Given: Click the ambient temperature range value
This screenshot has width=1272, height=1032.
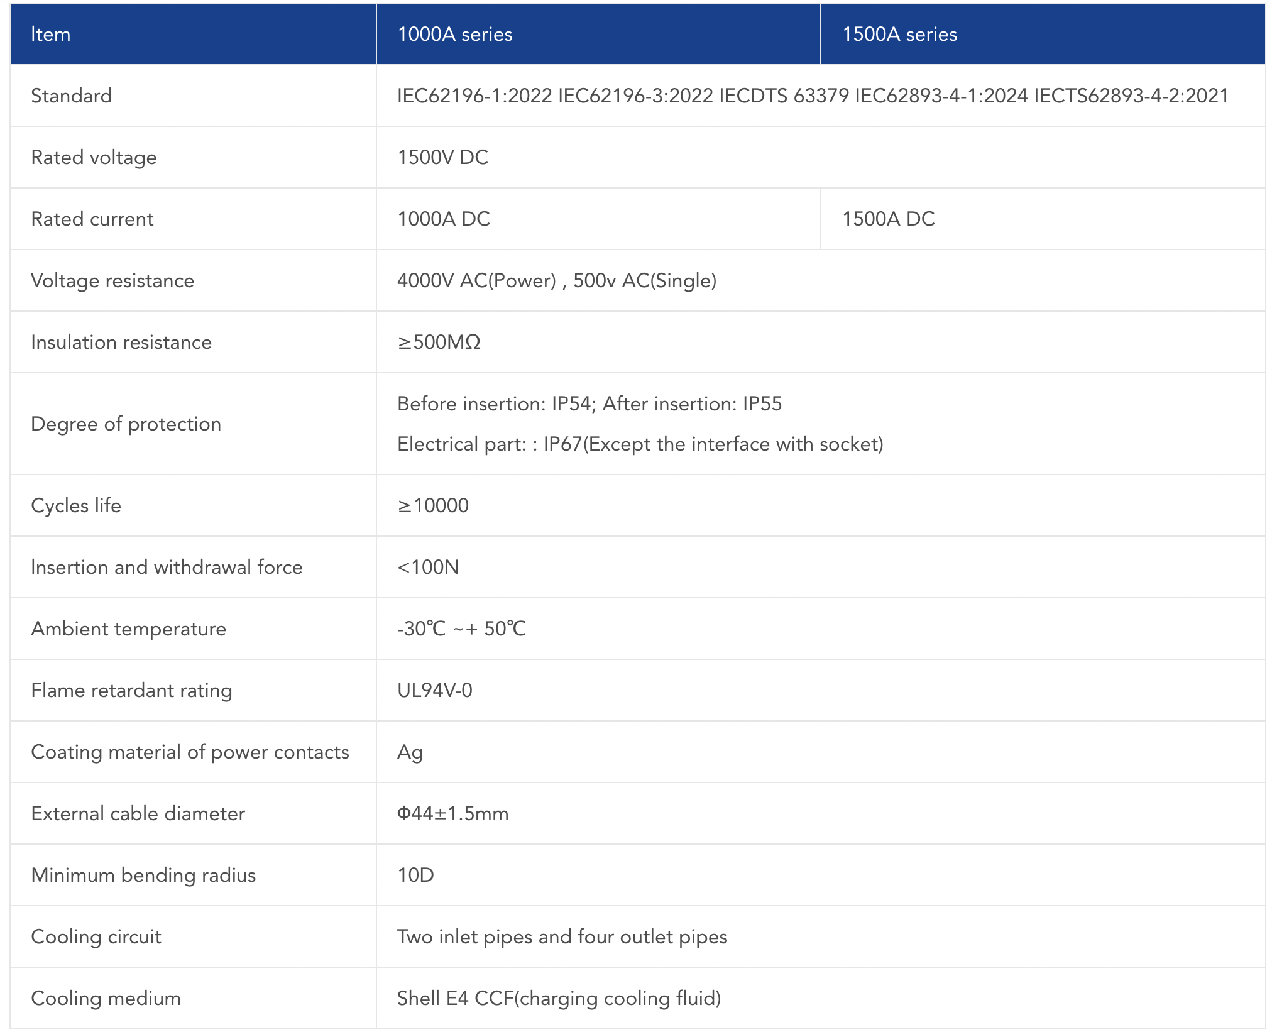Looking at the screenshot, I should click(461, 629).
